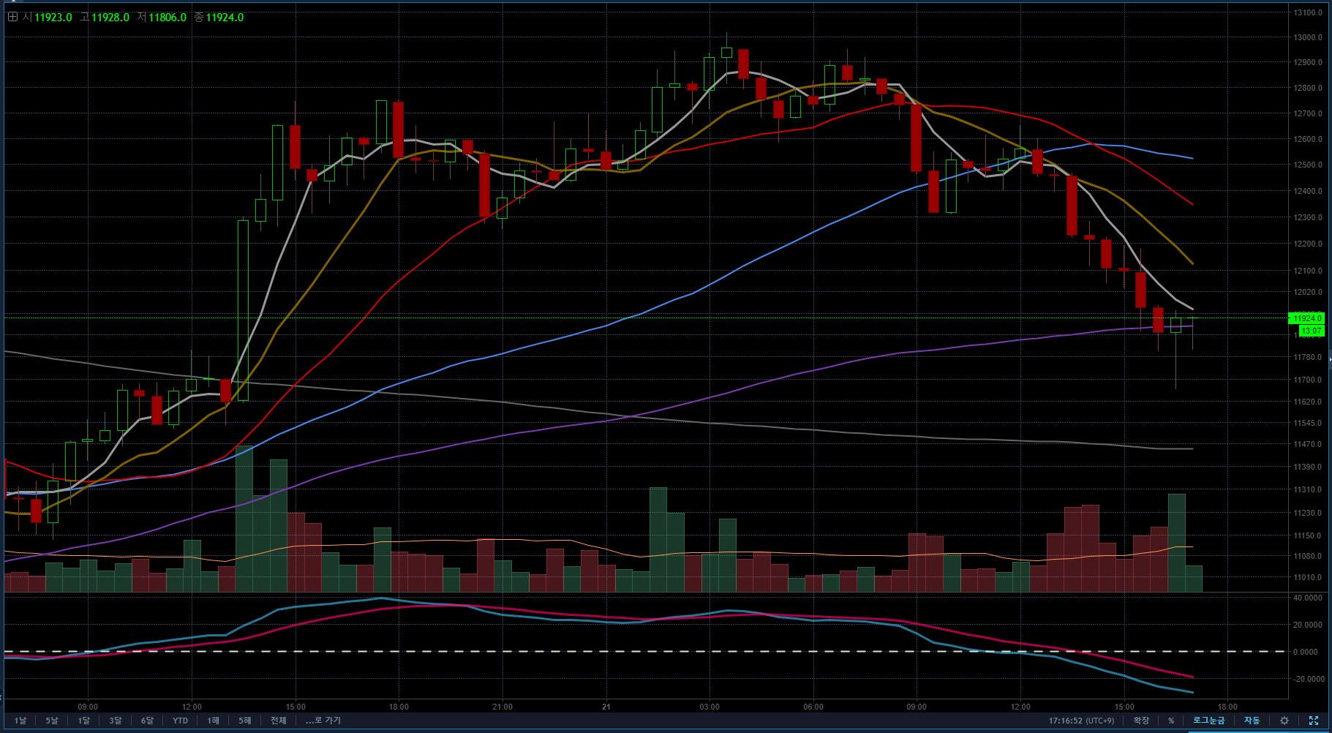
Task: Open the '...로 가기' go-to dialog
Action: click(x=323, y=721)
